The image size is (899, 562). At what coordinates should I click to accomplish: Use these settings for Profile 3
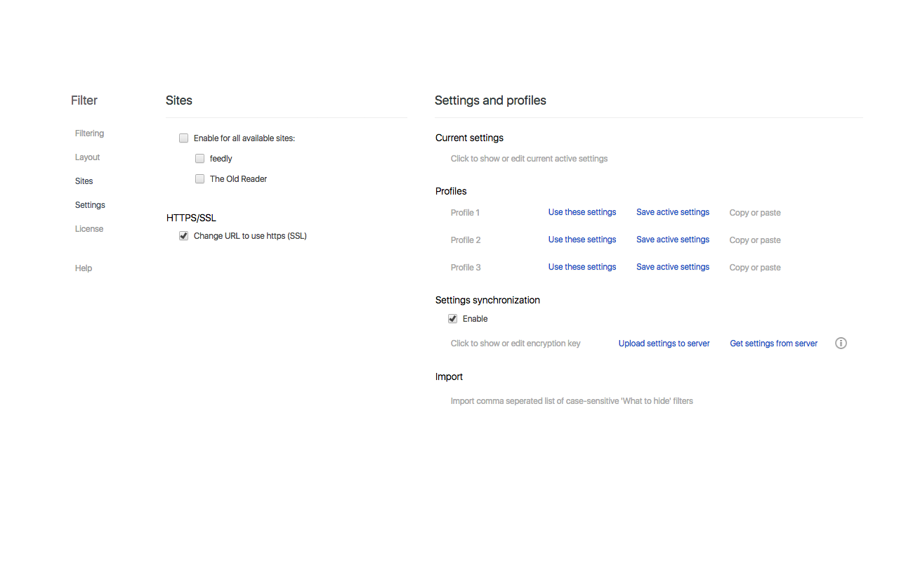click(582, 267)
